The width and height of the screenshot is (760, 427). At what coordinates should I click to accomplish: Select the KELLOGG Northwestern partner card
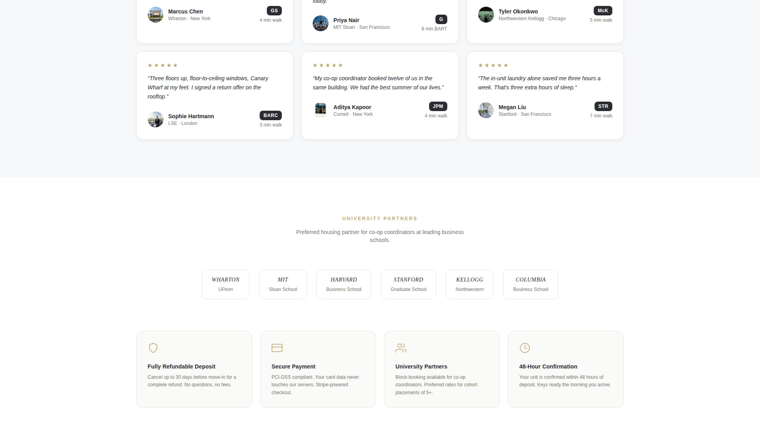[469, 284]
